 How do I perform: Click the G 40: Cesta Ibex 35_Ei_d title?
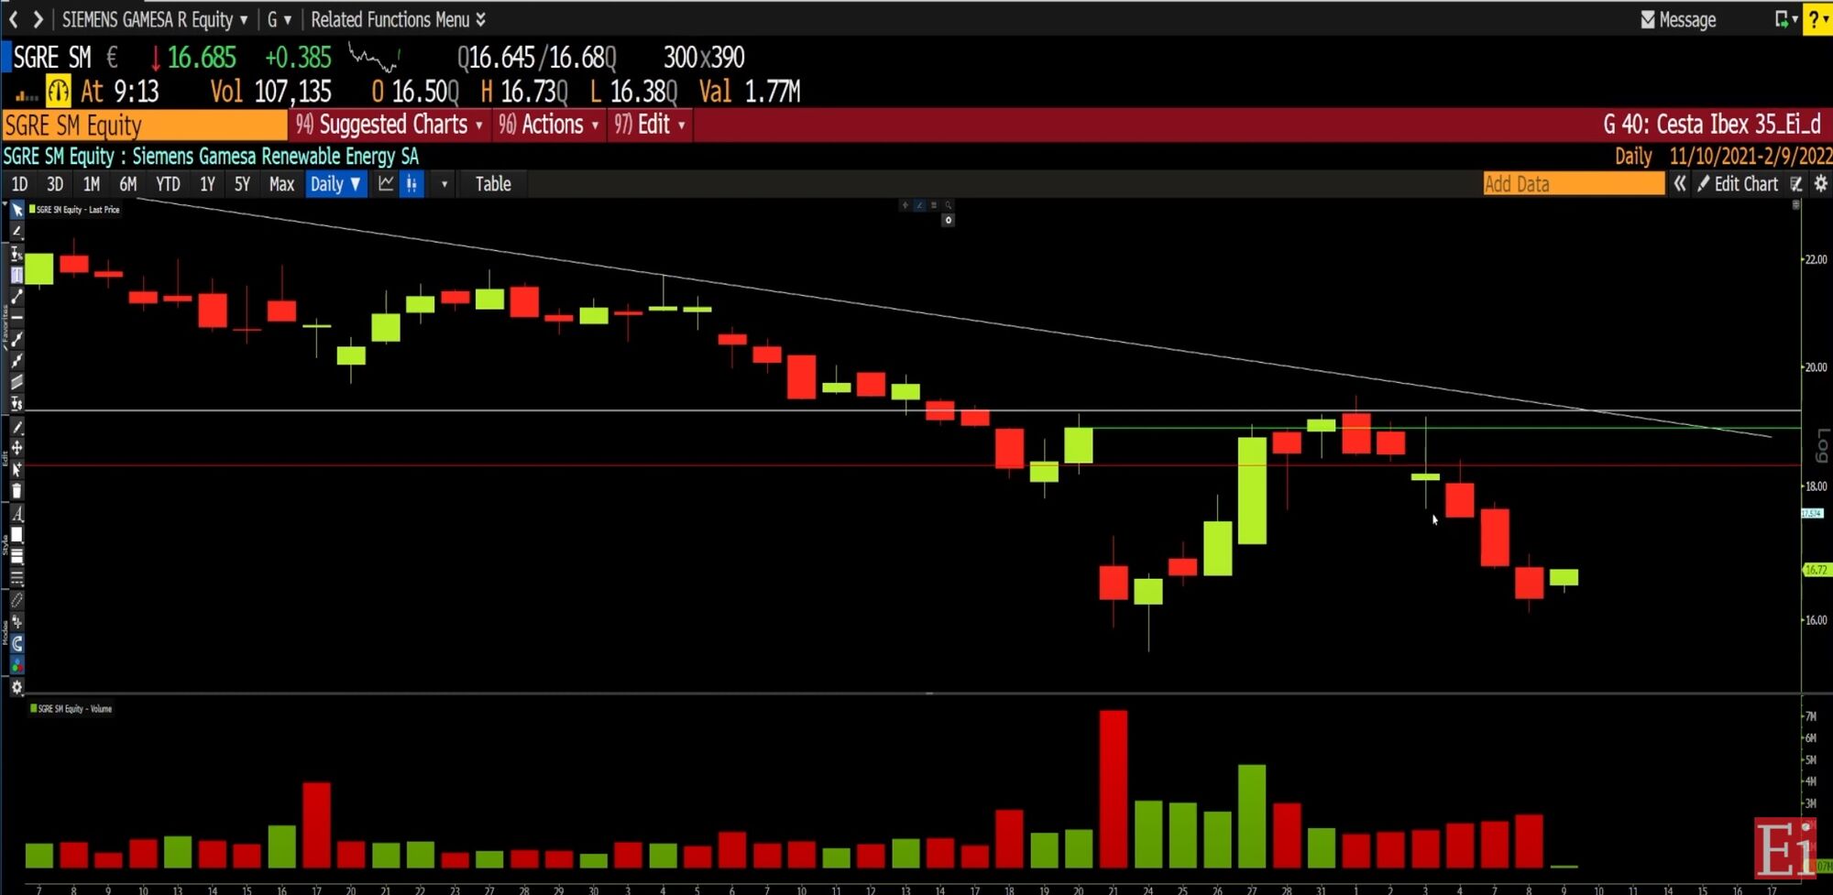(x=1712, y=125)
